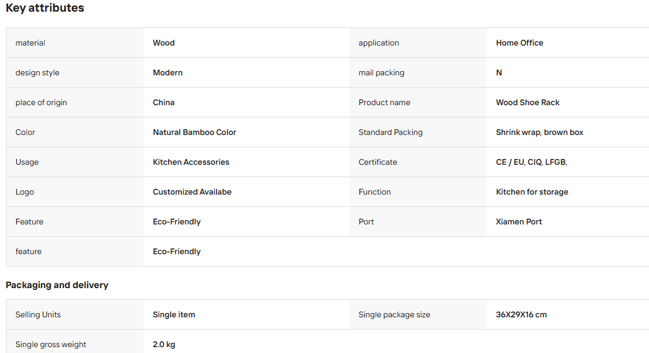The width and height of the screenshot is (649, 353).
Task: Click Kitchen for storage function value
Action: 532,192
